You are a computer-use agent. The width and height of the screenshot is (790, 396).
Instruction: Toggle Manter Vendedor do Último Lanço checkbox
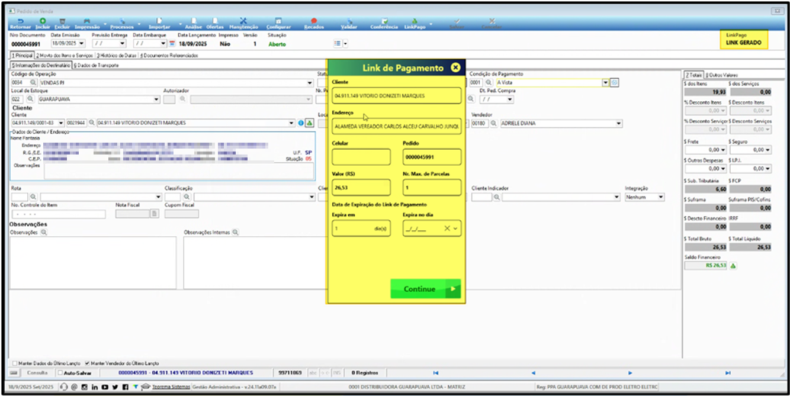point(87,363)
